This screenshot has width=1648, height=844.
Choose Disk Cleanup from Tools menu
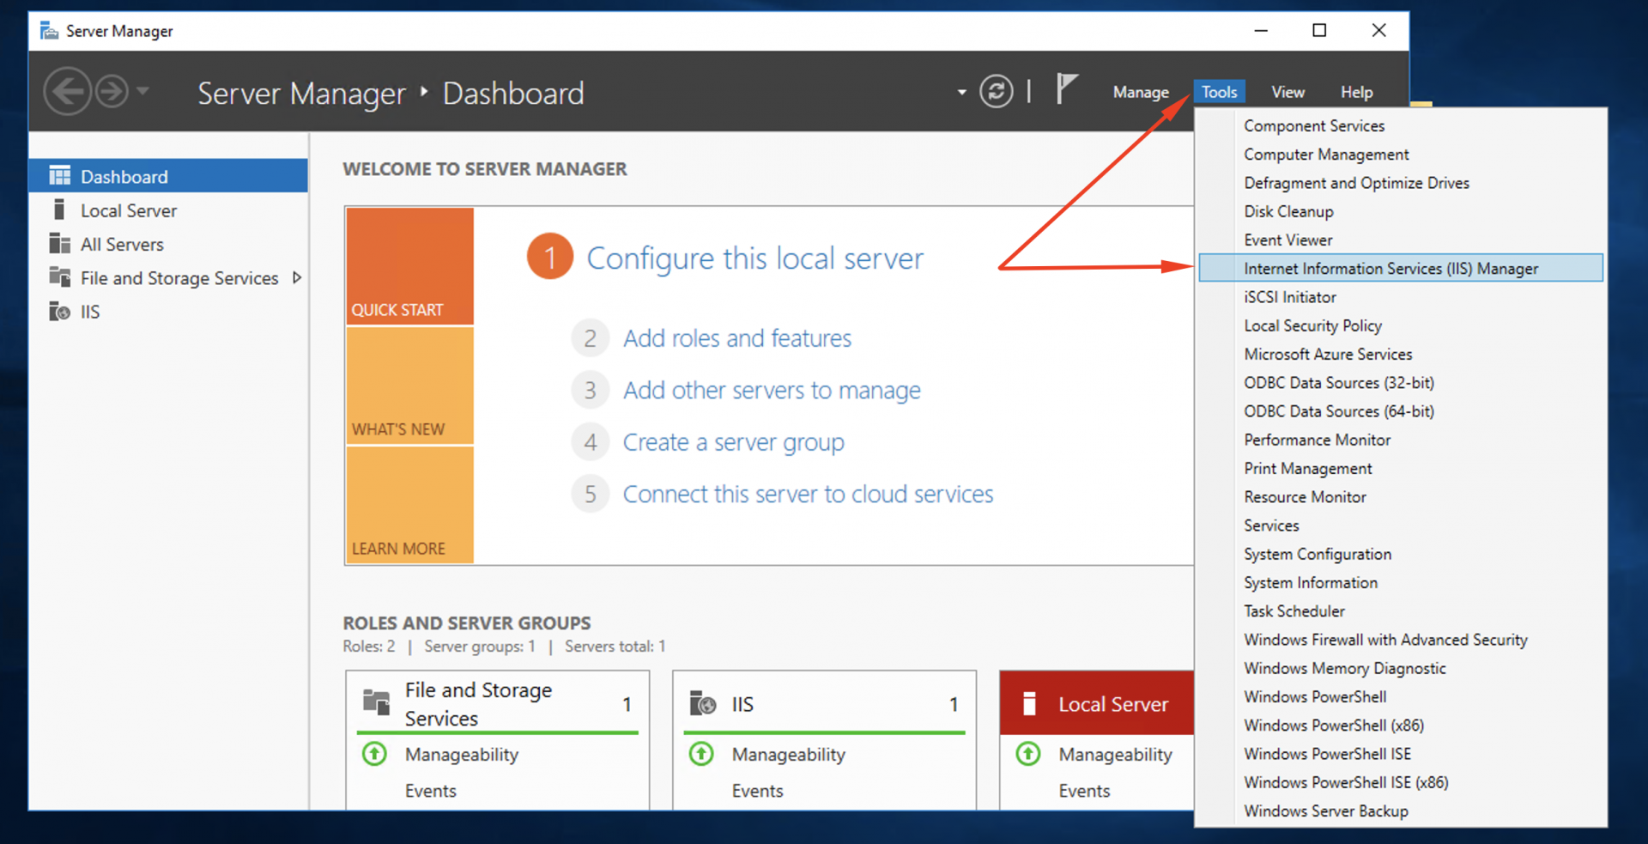[1401, 211]
